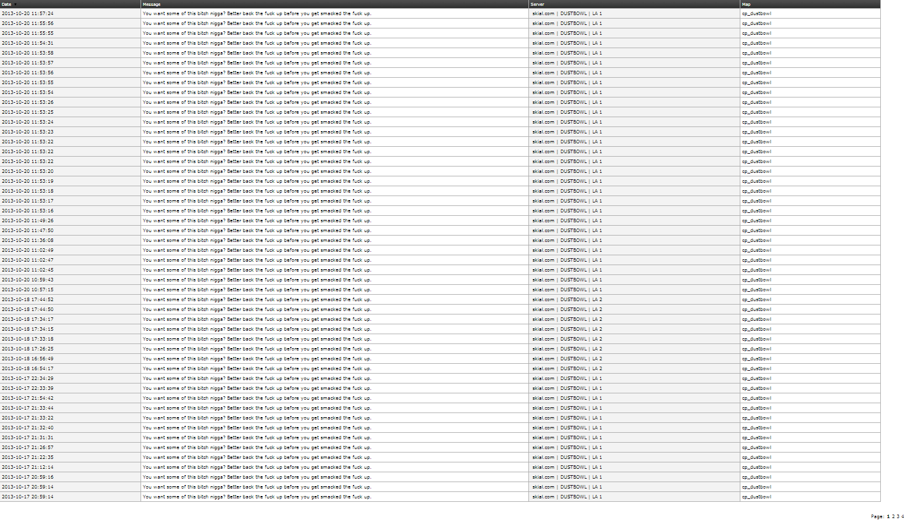The width and height of the screenshot is (907, 521).
Task: Click message text in 11:53:20 row
Action: (x=257, y=171)
